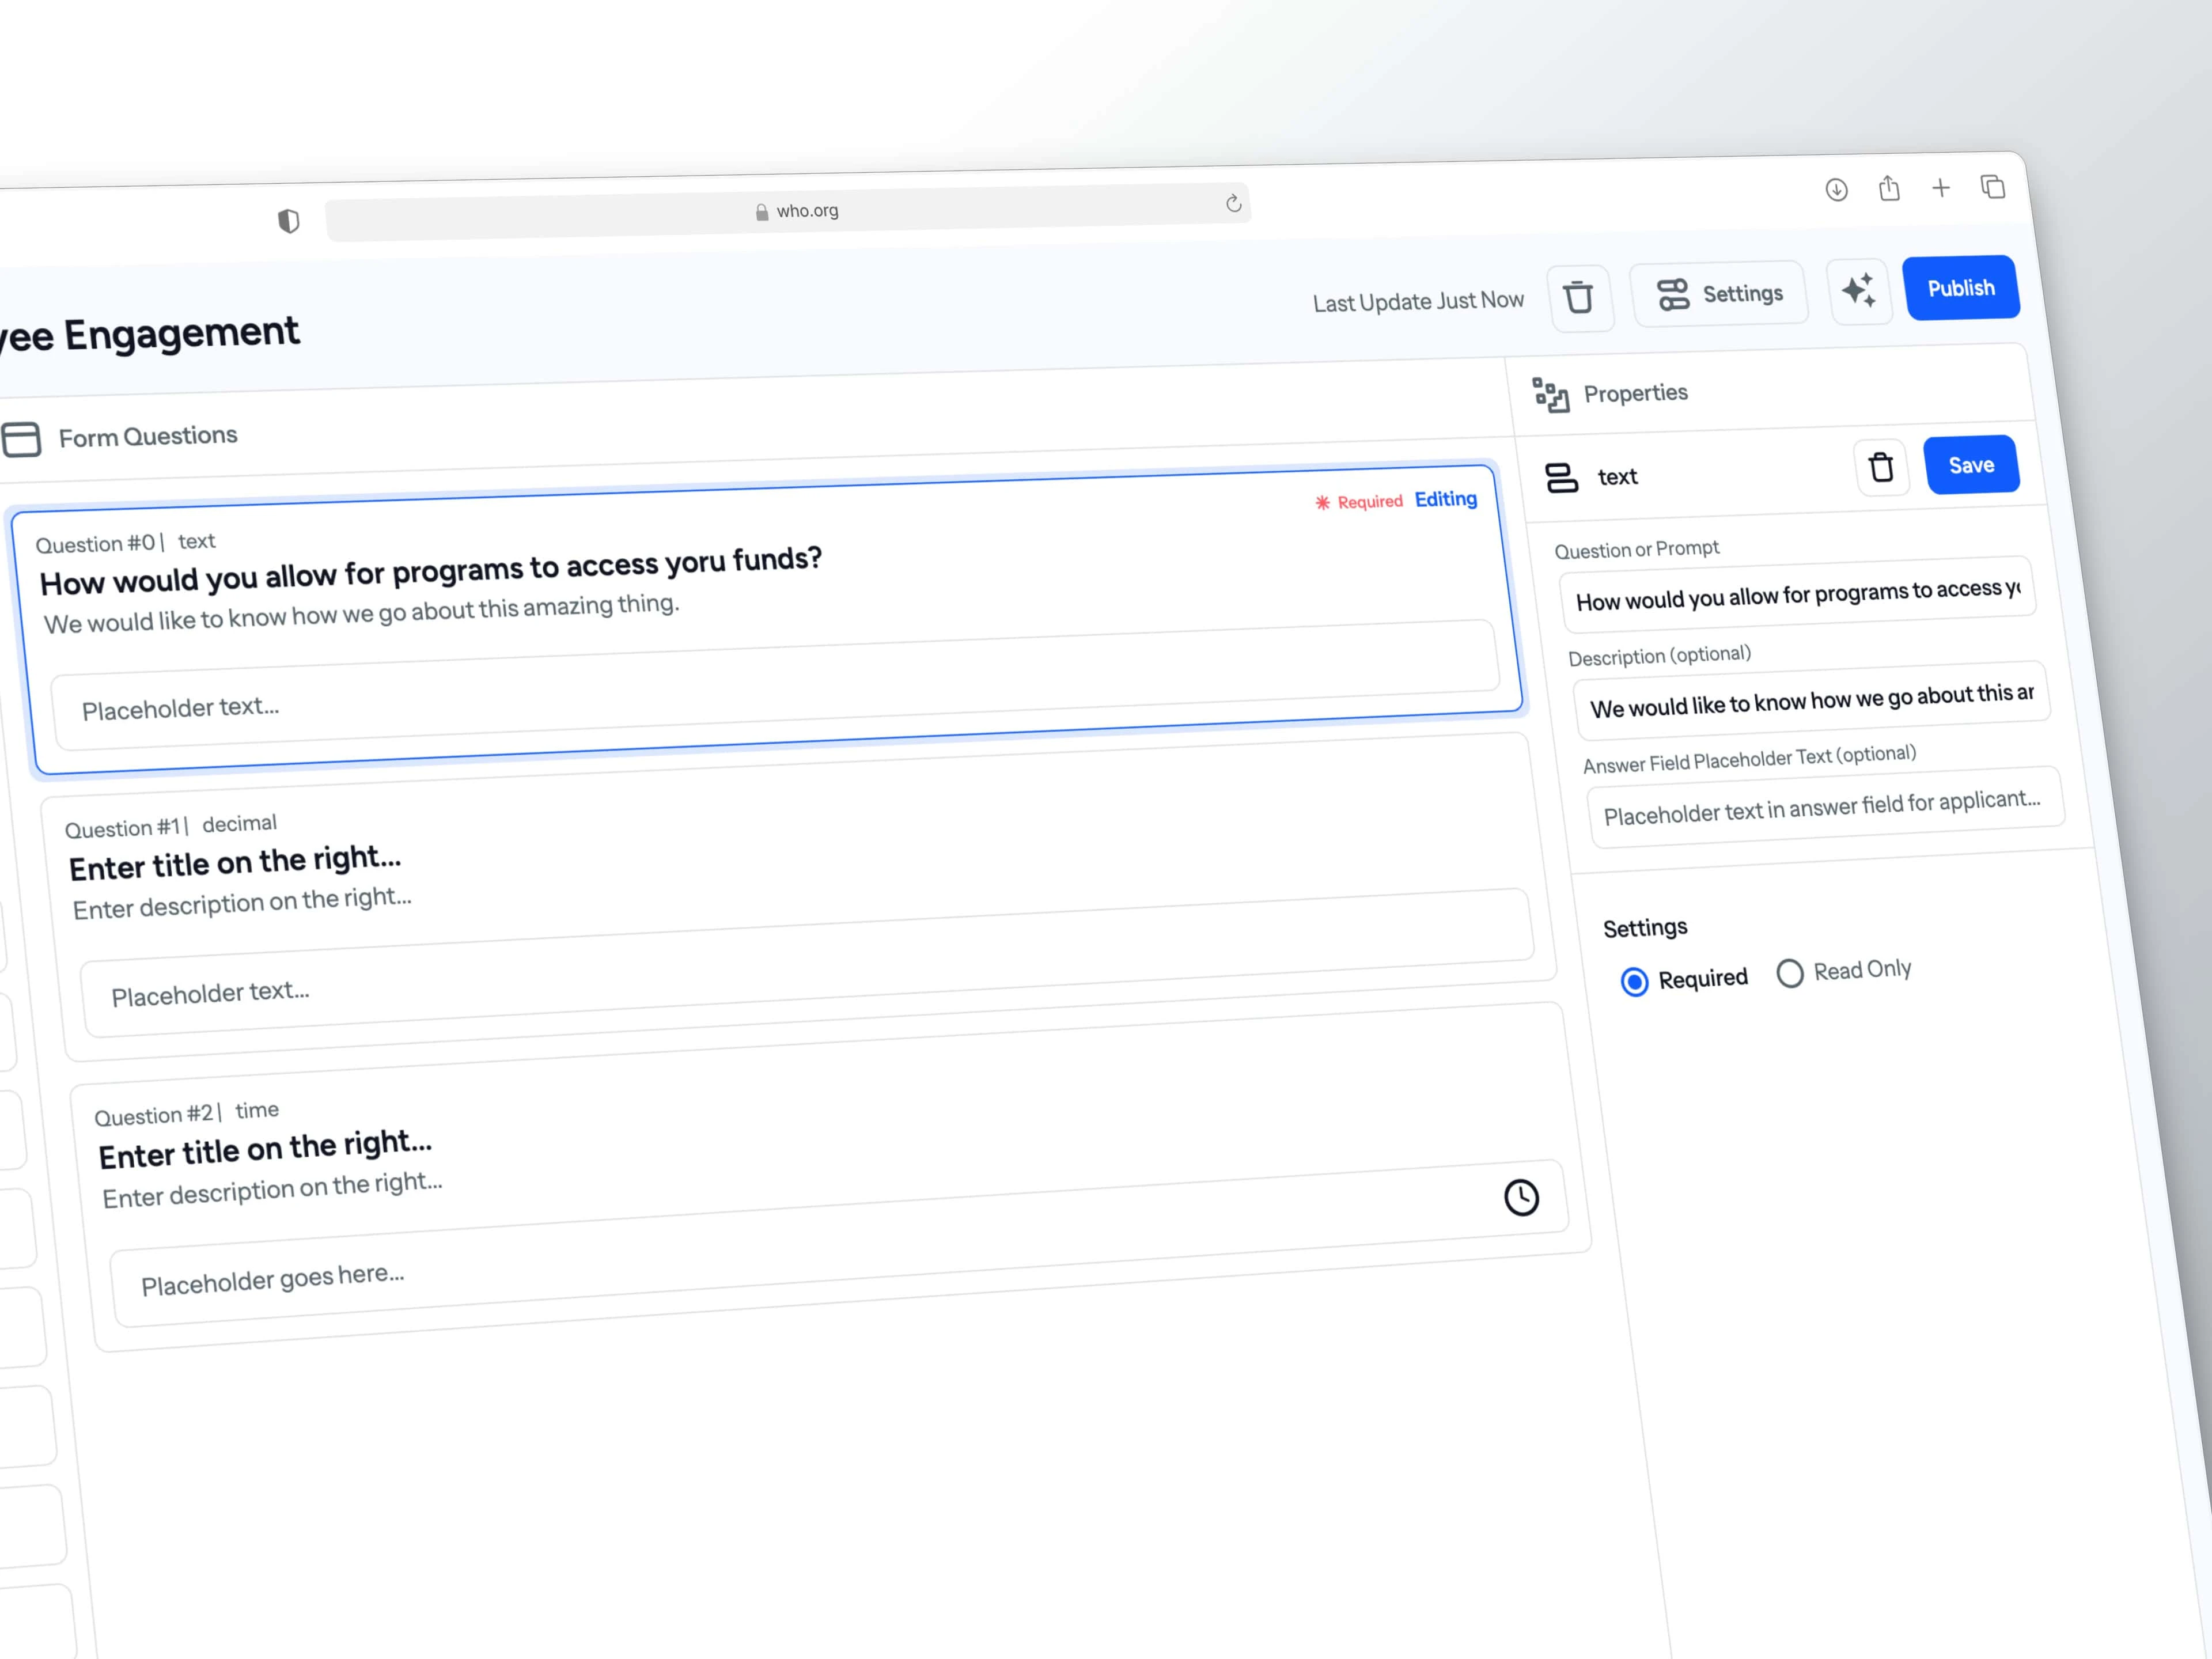Click the Editing label on Question #0
The image size is (2212, 1659).
(x=1446, y=499)
